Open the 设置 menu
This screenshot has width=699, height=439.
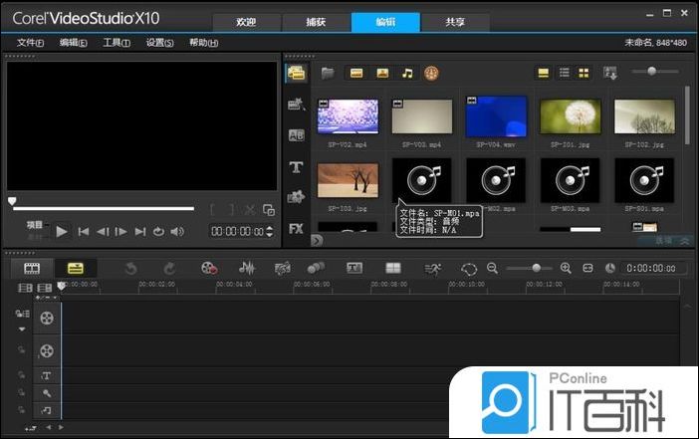[x=158, y=43]
